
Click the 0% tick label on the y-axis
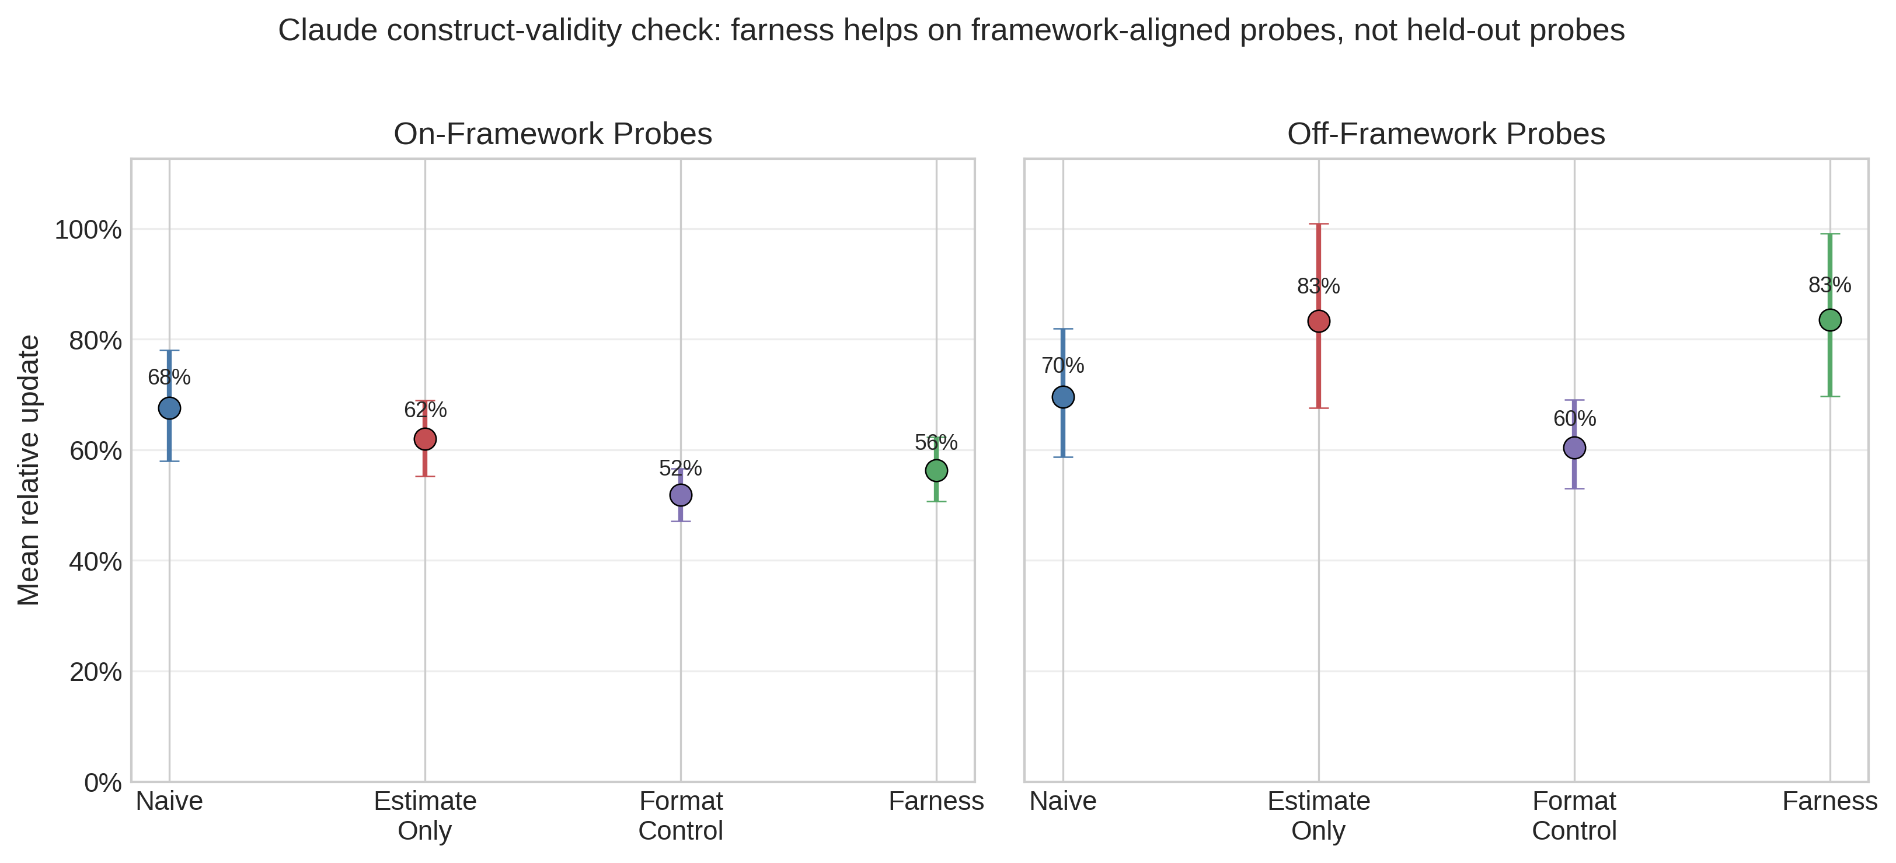[x=102, y=782]
